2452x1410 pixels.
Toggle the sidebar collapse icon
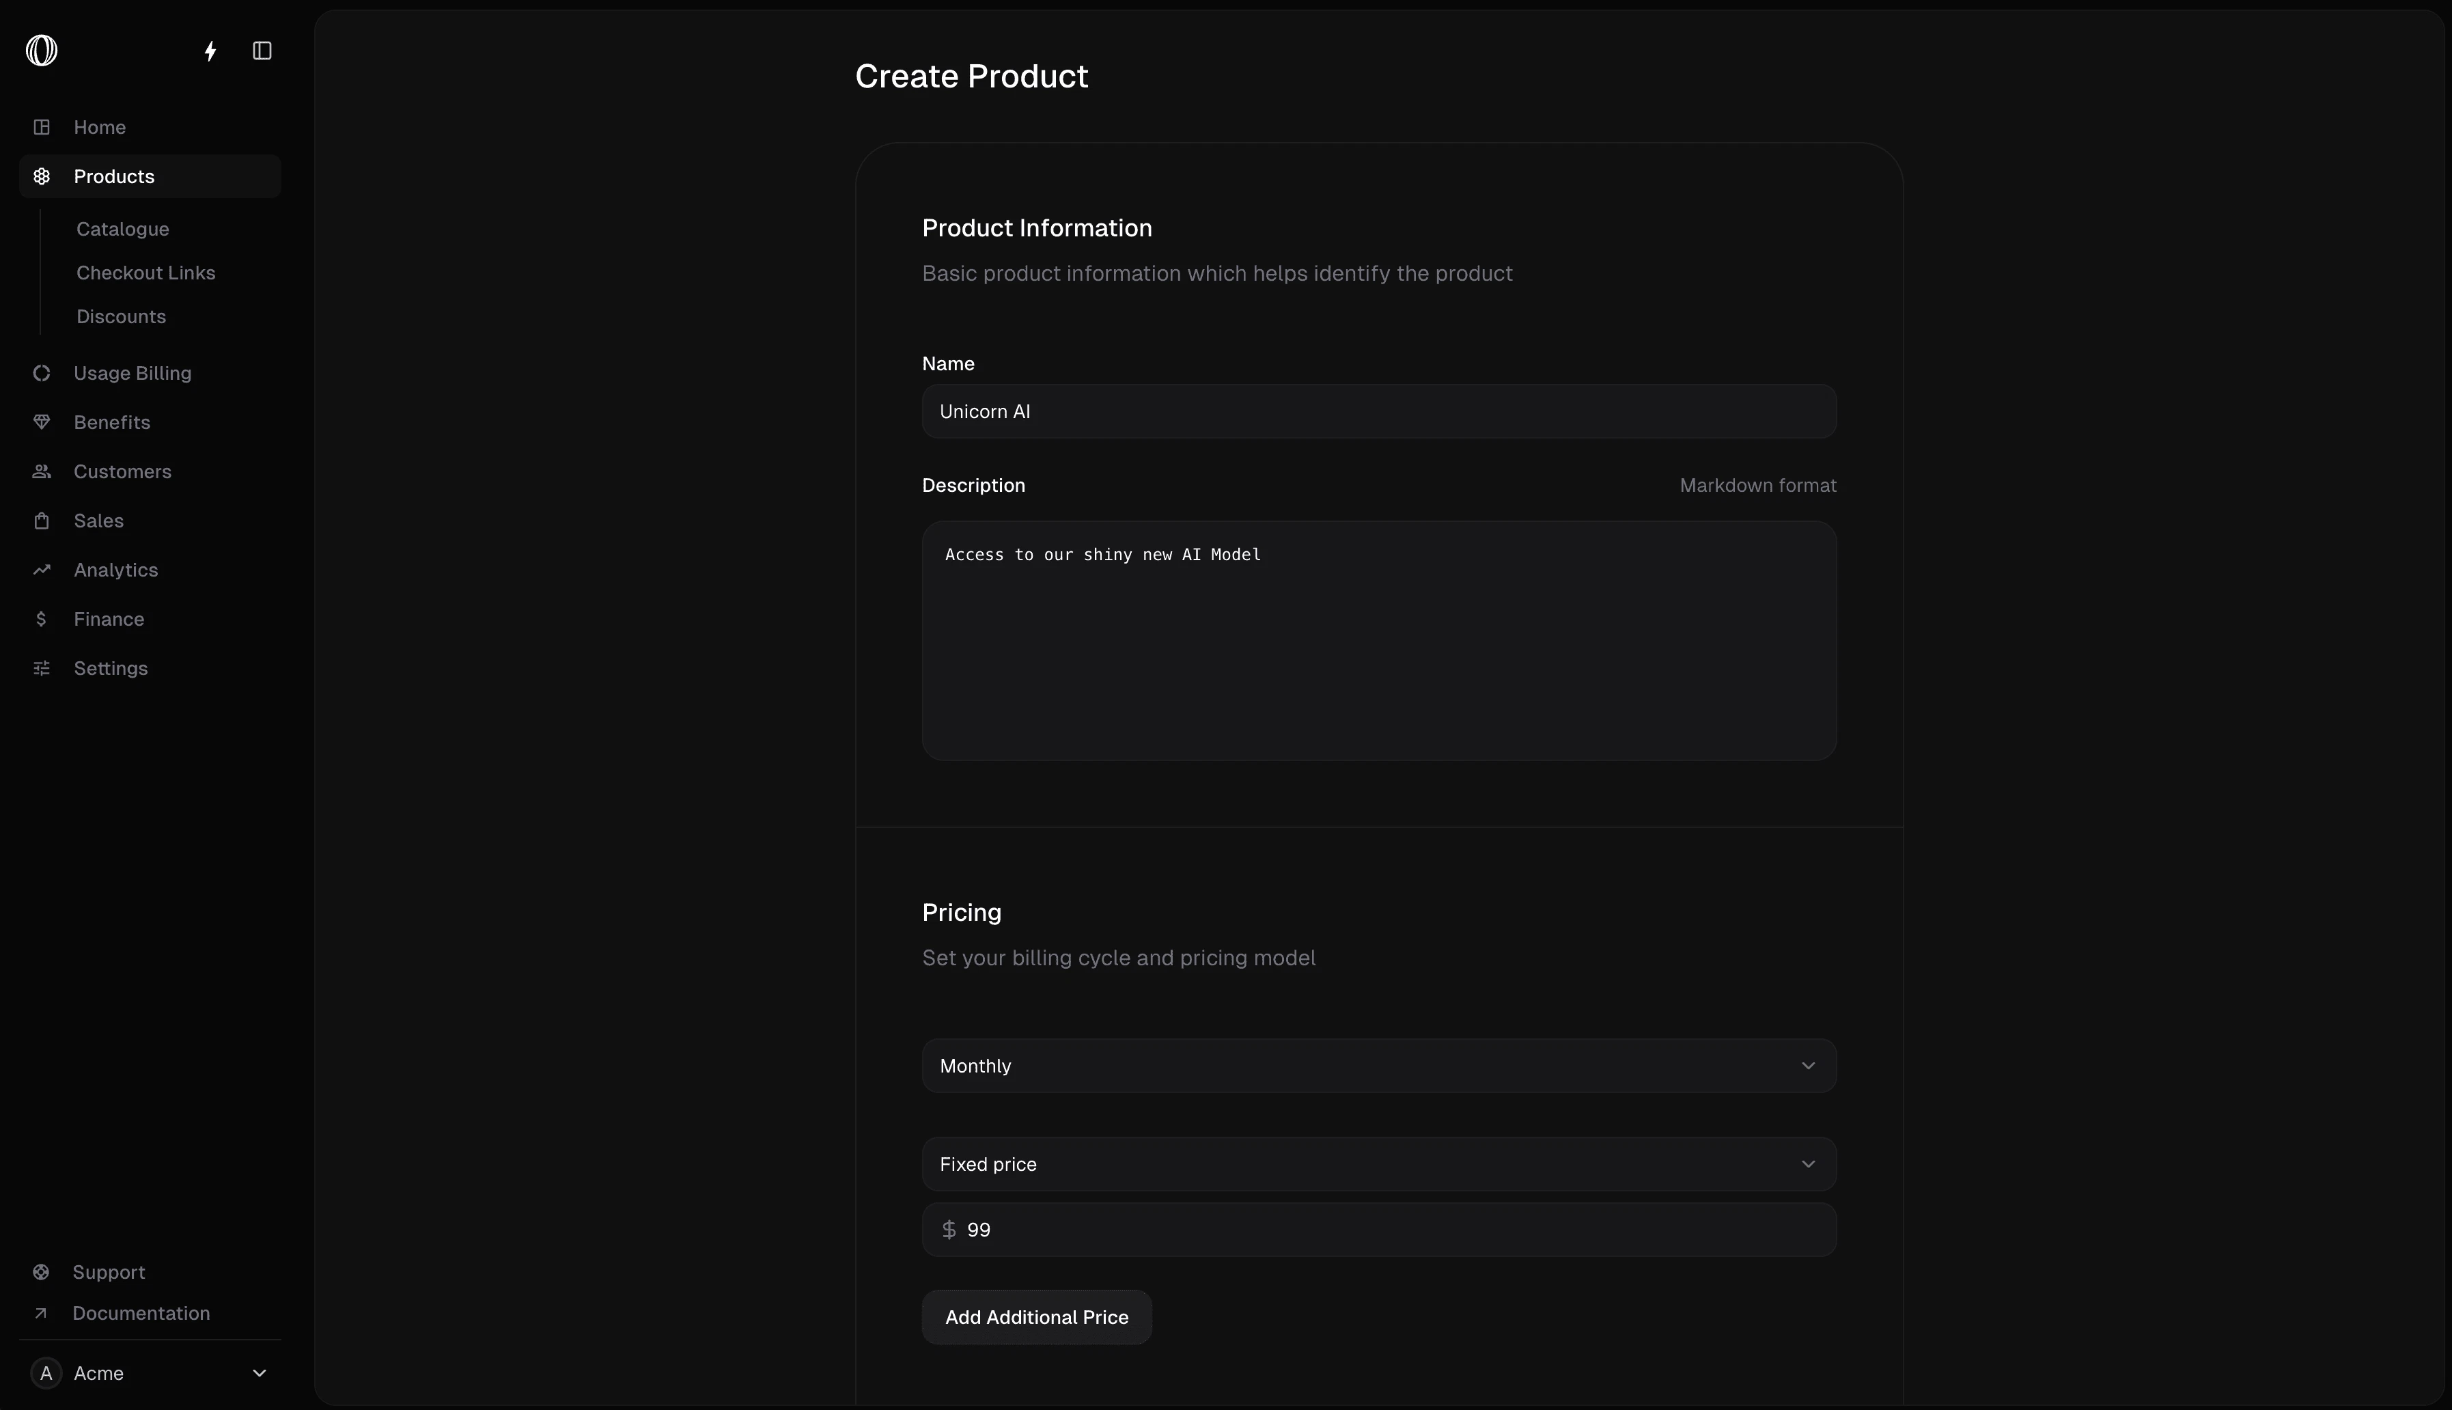tap(262, 51)
